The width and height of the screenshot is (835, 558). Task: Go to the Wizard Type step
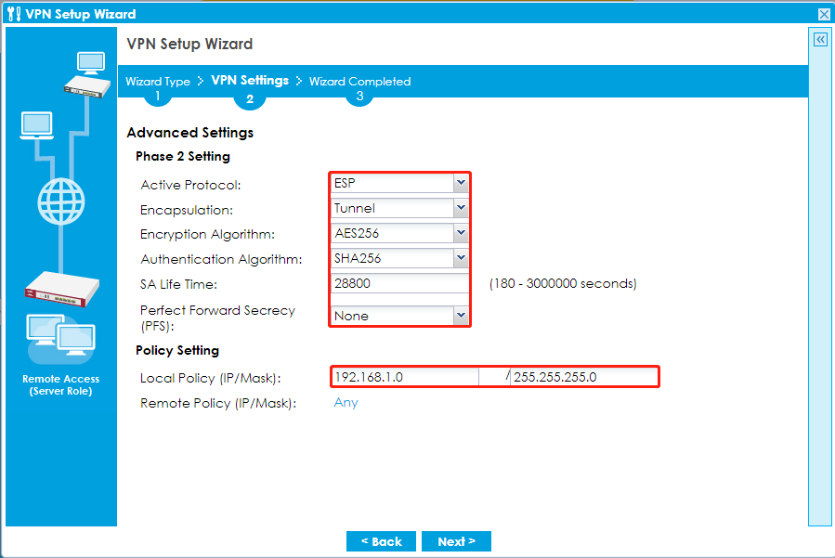158,82
